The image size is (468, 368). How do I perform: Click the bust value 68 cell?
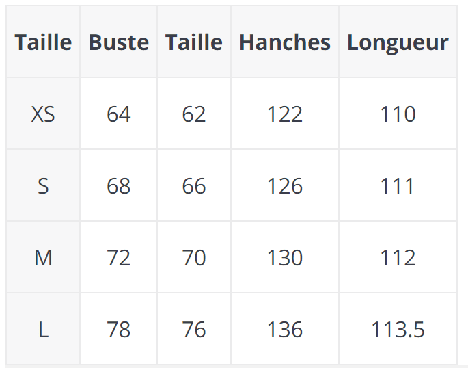(119, 186)
